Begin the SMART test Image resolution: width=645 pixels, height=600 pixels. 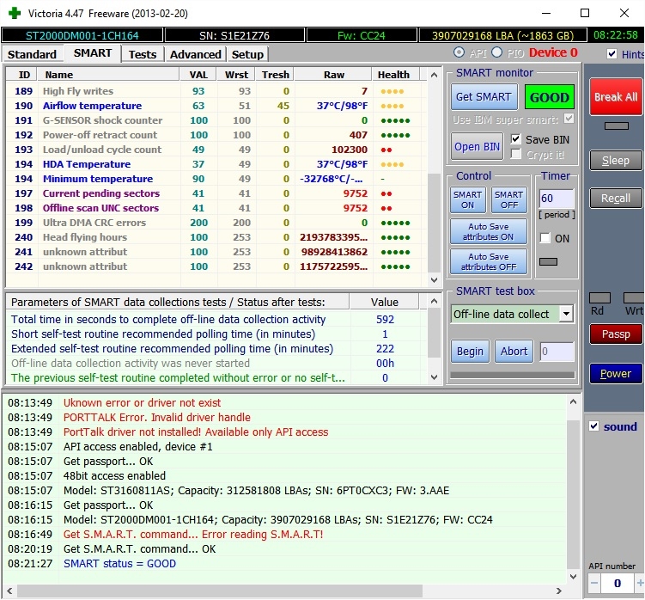470,352
